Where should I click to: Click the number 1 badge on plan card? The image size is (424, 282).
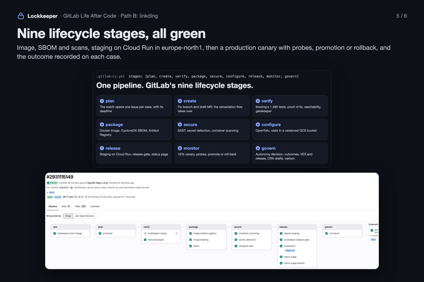[x=102, y=101]
